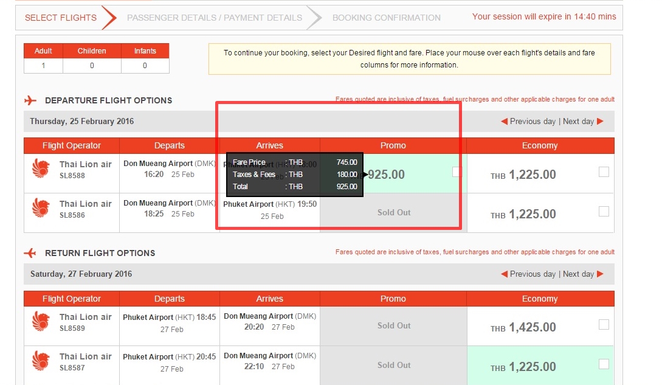
Task: Go to Previous day for departure flights
Action: pyautogui.click(x=533, y=121)
